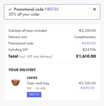Click the Sub-total value €2,300.00
This screenshot has height=106, width=104.
pyautogui.click(x=87, y=31)
